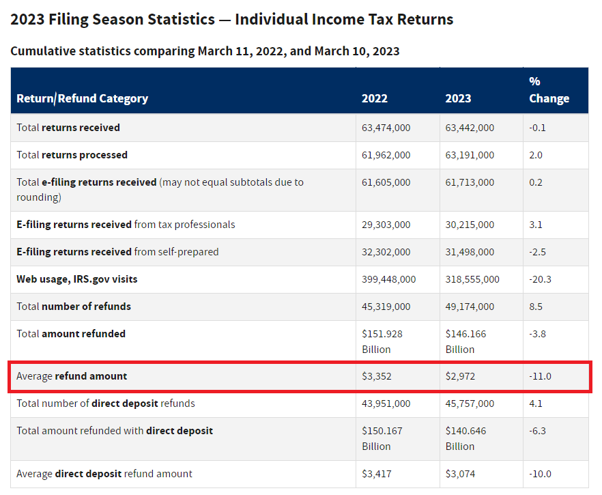602x495 pixels.
Task: Click the 2023 Filing Season Statistics page heading
Action: click(231, 19)
